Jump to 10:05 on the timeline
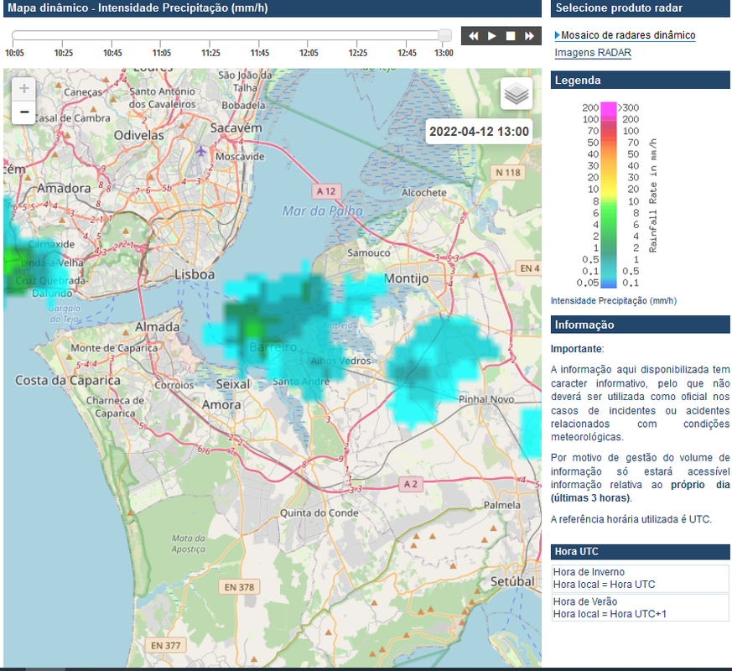732x671 pixels. pos(14,53)
